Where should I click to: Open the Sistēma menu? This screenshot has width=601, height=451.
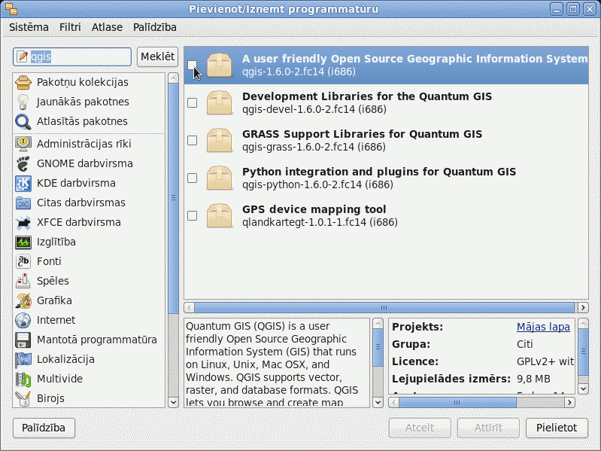click(x=29, y=27)
